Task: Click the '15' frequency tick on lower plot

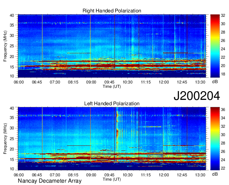Action: point(12,160)
